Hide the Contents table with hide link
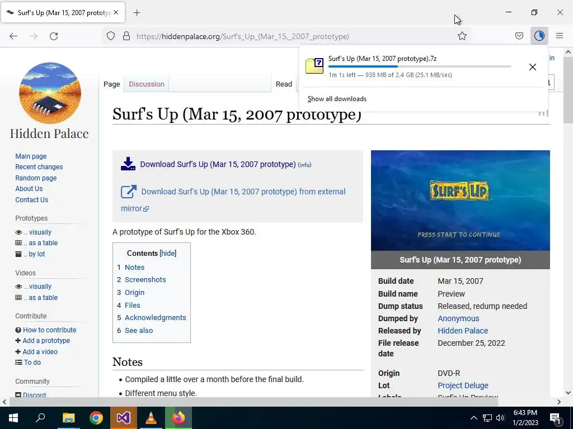This screenshot has height=429, width=573. tap(168, 253)
